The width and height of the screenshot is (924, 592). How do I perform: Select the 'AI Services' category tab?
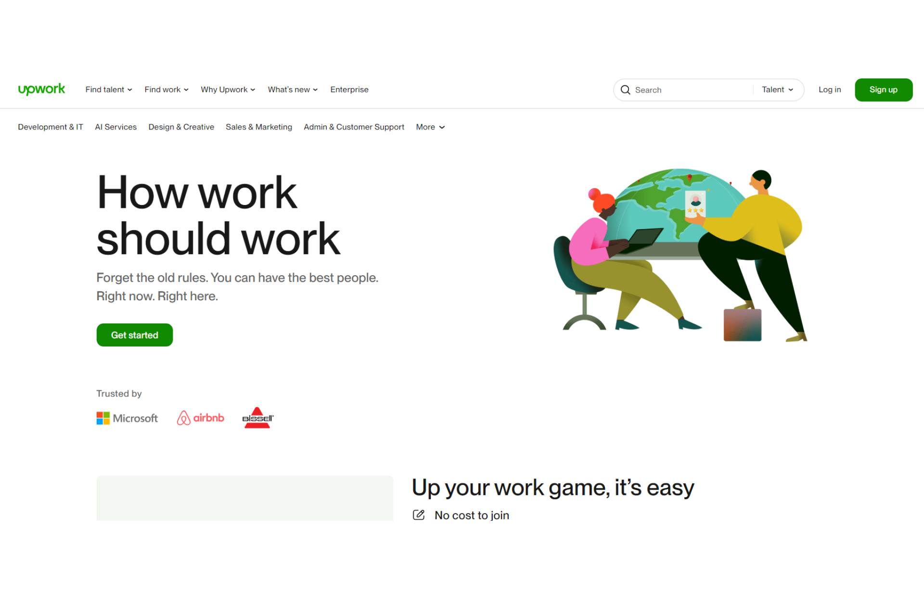[x=115, y=127]
